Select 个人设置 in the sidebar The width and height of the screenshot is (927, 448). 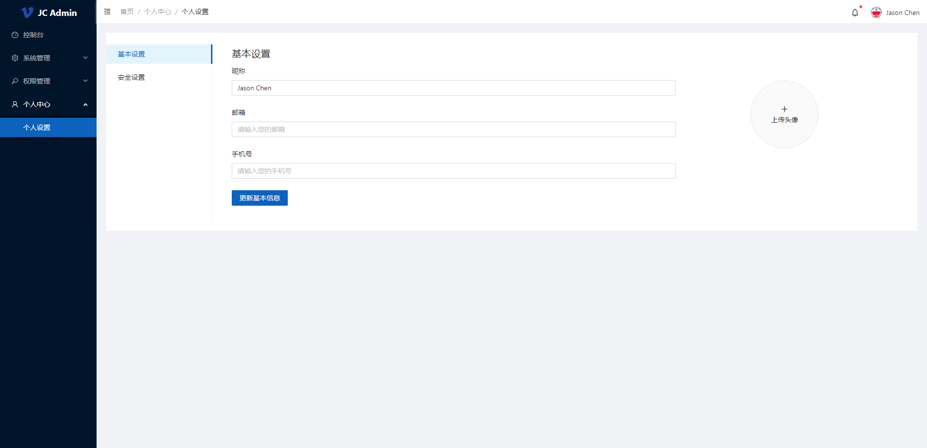click(x=48, y=127)
